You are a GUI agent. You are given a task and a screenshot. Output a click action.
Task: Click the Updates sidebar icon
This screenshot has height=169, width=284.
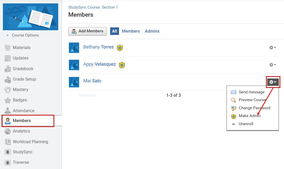click(8, 58)
